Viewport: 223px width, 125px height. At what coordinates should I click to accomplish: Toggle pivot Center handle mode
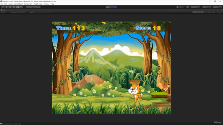click(29, 7)
